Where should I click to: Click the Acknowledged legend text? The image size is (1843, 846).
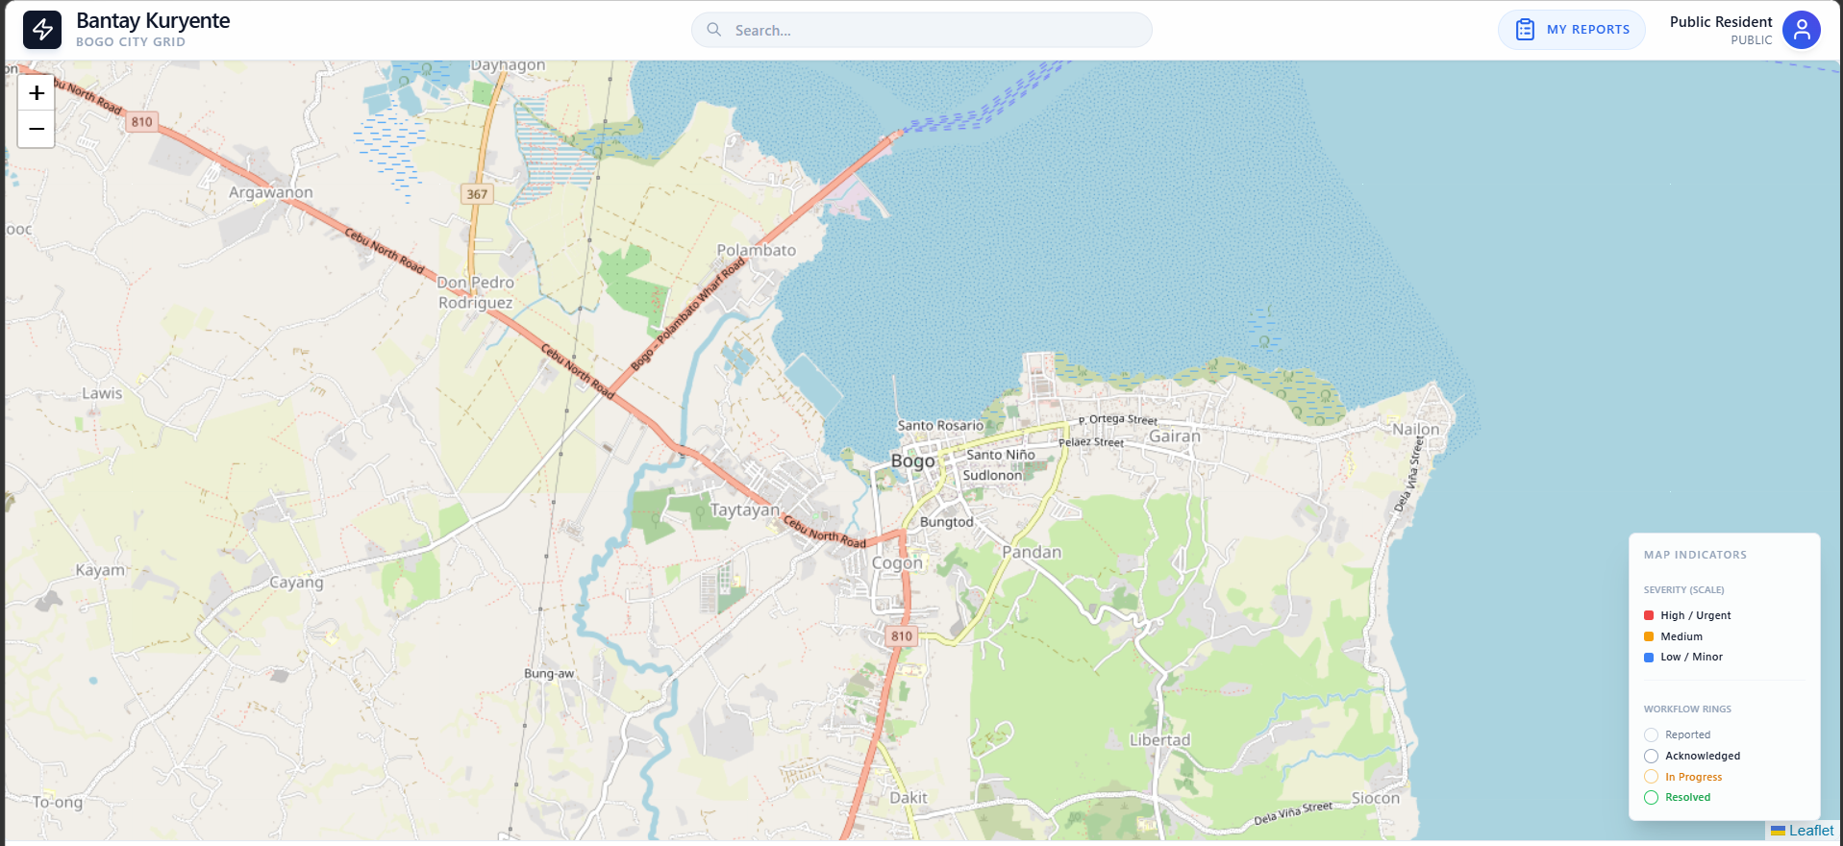1703,757
